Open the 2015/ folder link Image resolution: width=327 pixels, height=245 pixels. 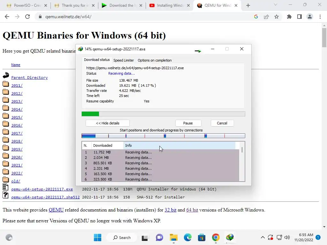click(x=17, y=117)
